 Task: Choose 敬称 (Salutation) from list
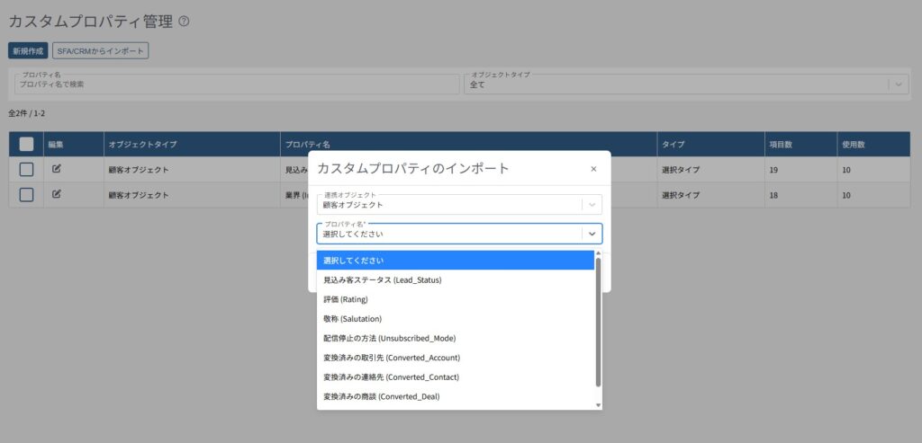(352, 319)
